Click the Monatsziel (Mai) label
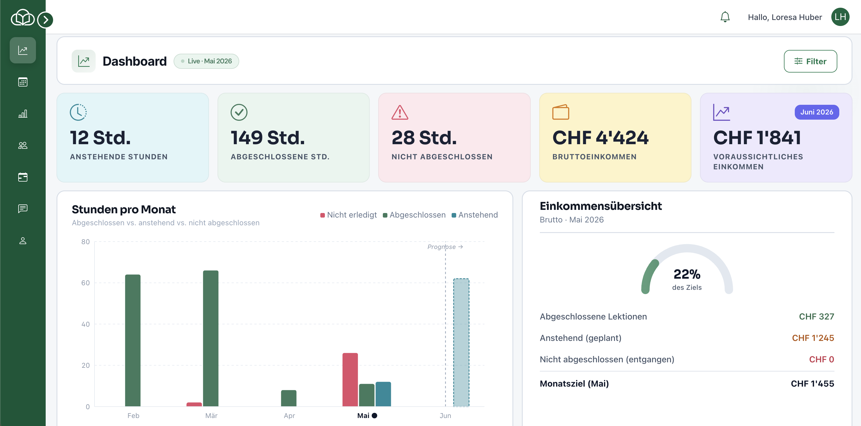 [574, 383]
